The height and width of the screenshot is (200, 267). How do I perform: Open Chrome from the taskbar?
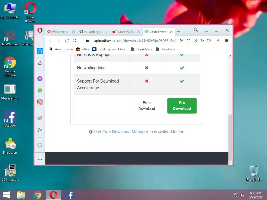pos(37,195)
